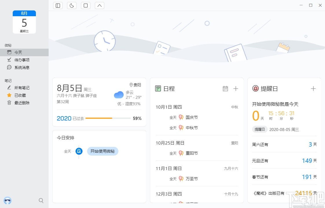Viewport: 325px width, 208px height.
Task: Open the 春节还有 191 天 countdown
Action: 284,177
